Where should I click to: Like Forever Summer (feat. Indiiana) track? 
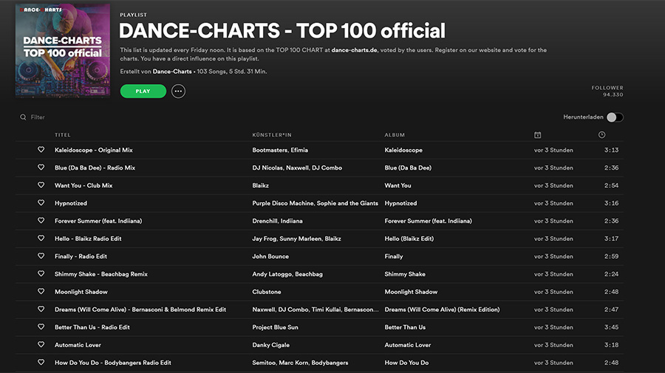tap(41, 220)
